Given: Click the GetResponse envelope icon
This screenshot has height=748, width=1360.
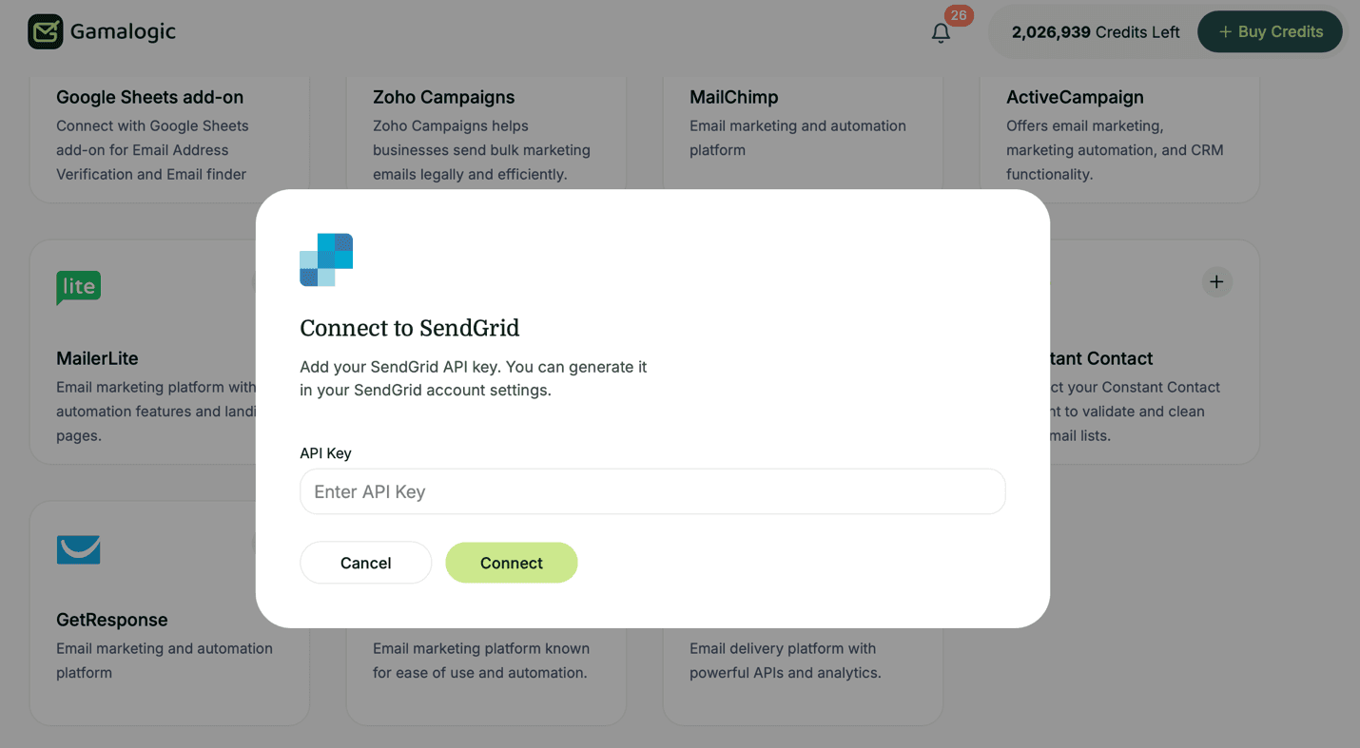Looking at the screenshot, I should pos(78,549).
